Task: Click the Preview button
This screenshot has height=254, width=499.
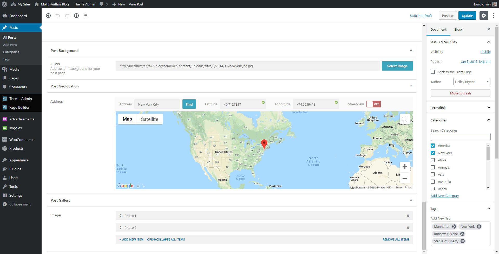Action: pos(448,16)
